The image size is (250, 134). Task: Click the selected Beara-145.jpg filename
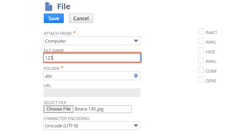tap(89, 109)
